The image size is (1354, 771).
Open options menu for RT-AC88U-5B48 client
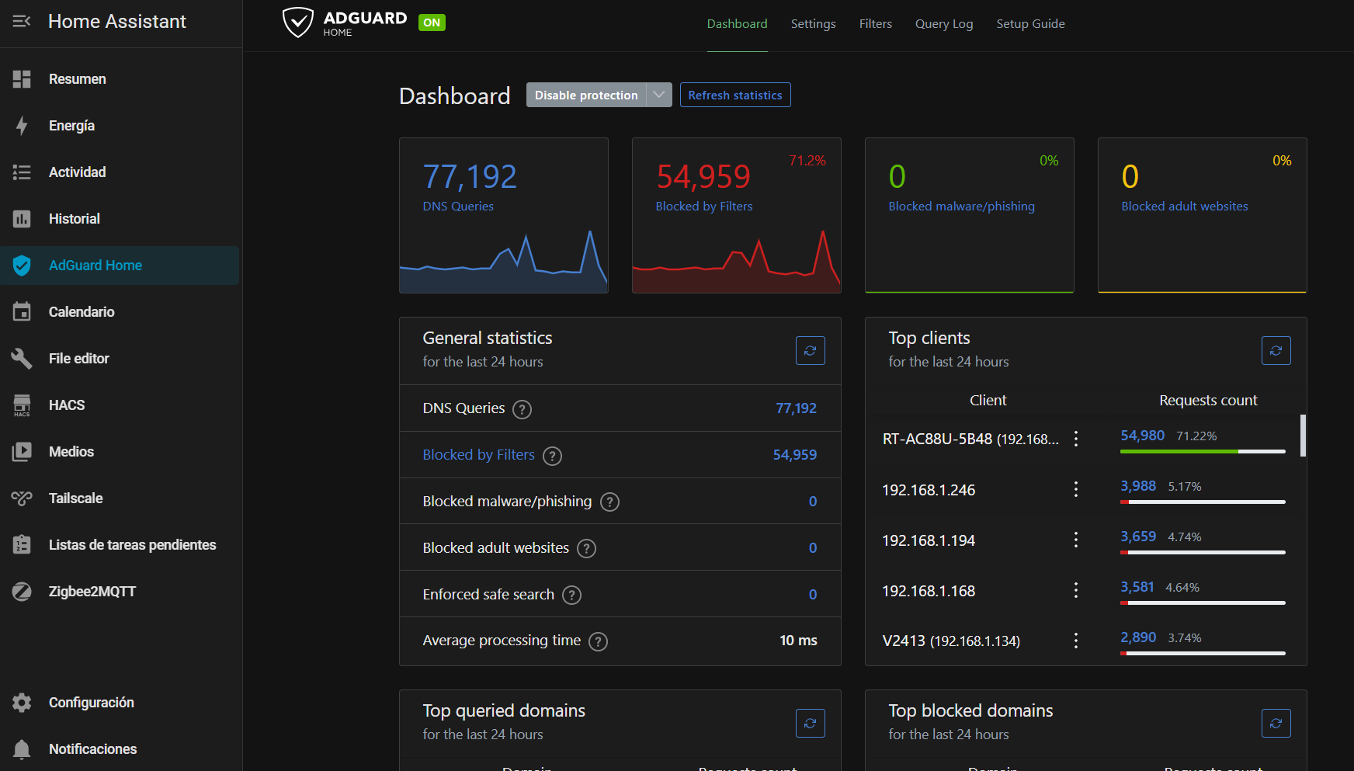pyautogui.click(x=1076, y=439)
